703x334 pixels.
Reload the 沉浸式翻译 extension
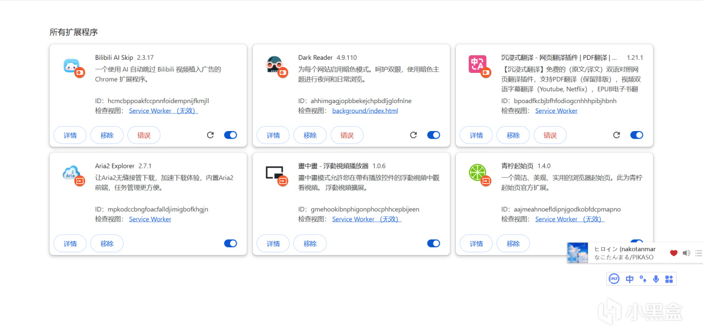pyautogui.click(x=617, y=135)
